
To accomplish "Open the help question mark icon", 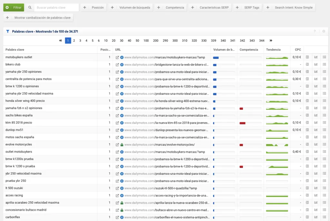I will point(315,31).
